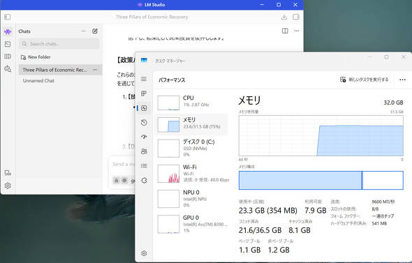
Task: Toggle LM Studio left sidebar panel icon
Action: [8, 17]
